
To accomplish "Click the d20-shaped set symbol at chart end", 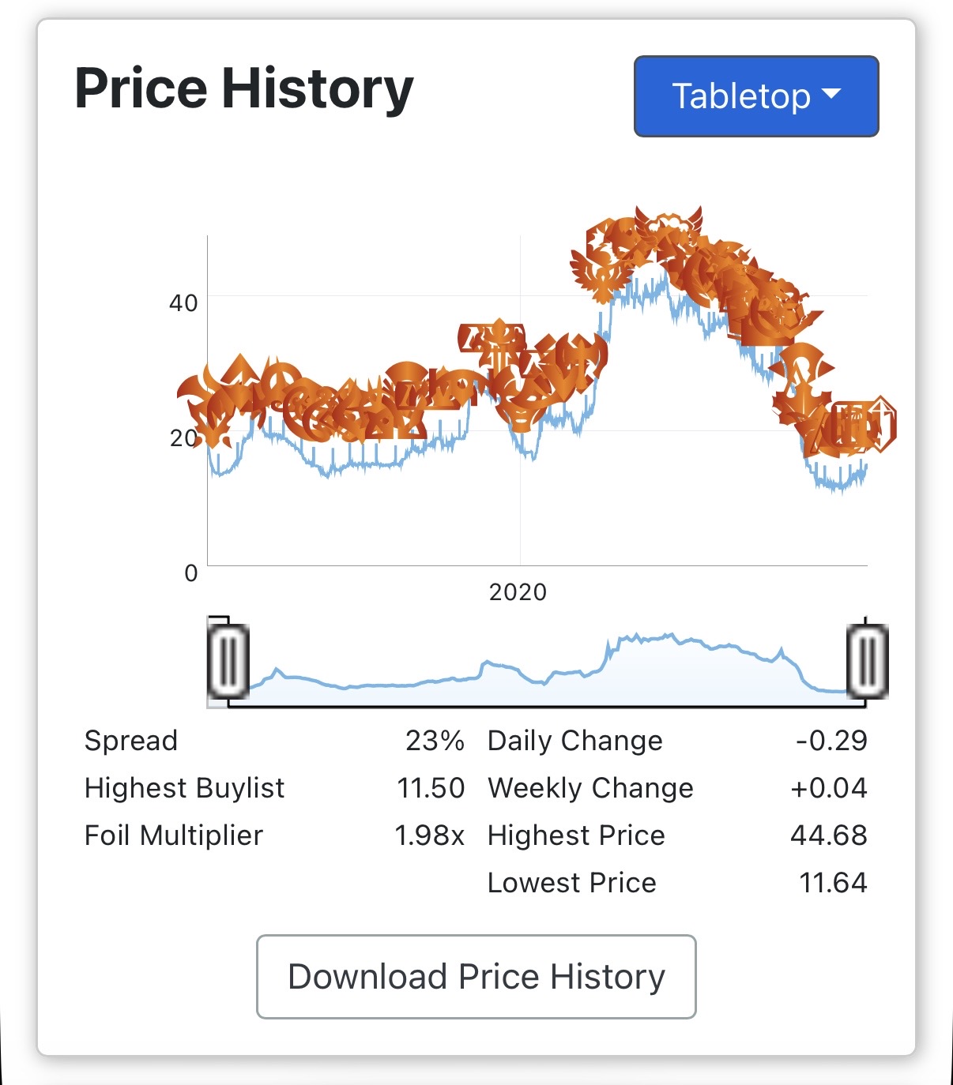I will (880, 423).
